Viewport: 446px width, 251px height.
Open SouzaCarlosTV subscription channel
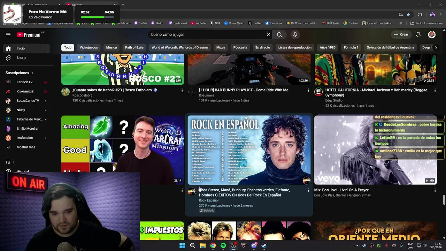pyautogui.click(x=26, y=101)
